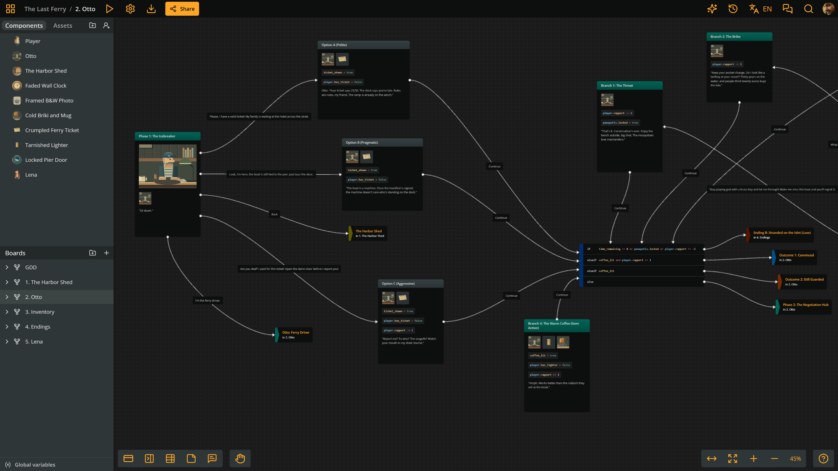Click the fit width arrows icon
The height and width of the screenshot is (471, 838).
pyautogui.click(x=711, y=459)
